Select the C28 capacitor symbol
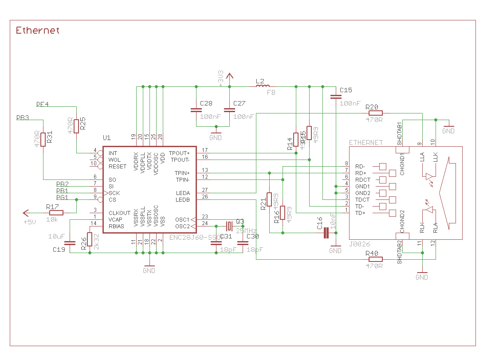The image size is (491, 355). coord(196,110)
